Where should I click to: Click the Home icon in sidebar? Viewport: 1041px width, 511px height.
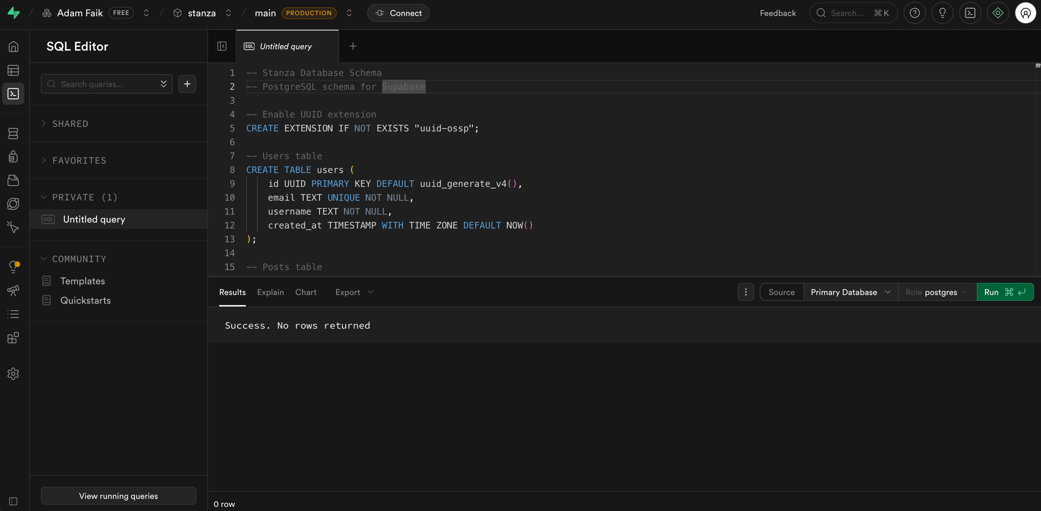[x=13, y=46]
